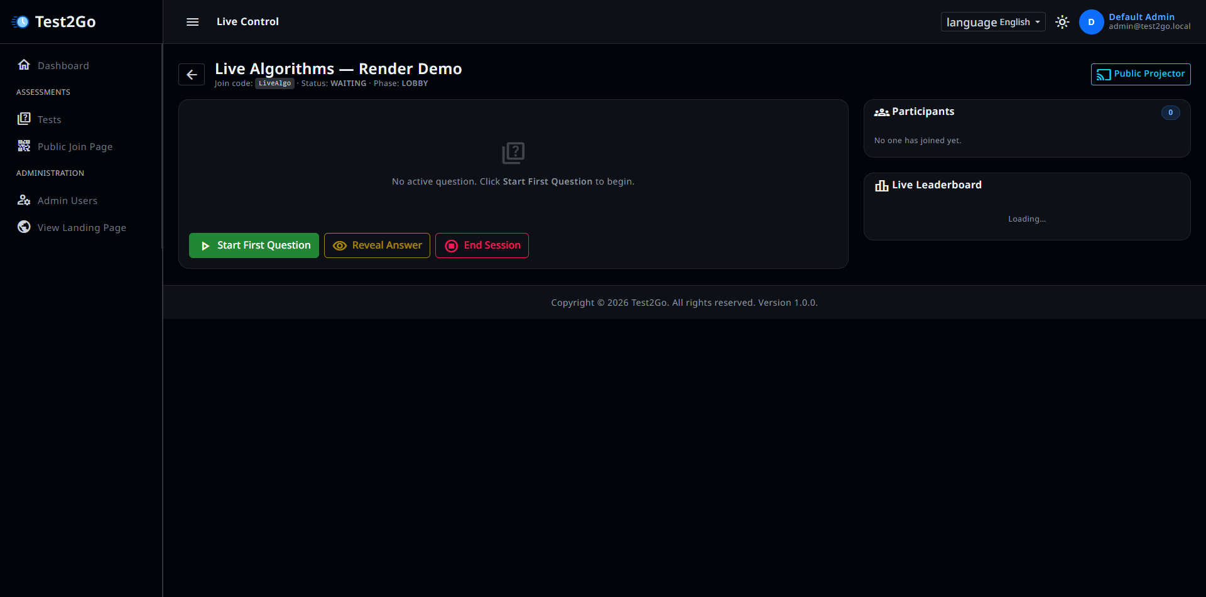Click the Test2Go clock logo icon
1206x597 pixels.
click(20, 22)
